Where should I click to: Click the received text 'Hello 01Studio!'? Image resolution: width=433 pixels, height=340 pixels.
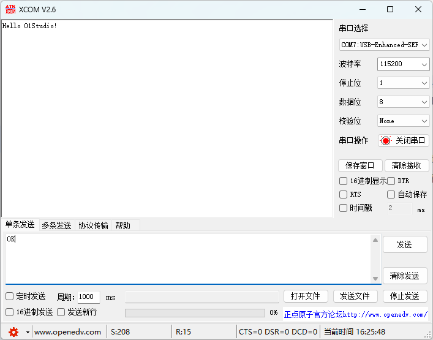pos(29,26)
